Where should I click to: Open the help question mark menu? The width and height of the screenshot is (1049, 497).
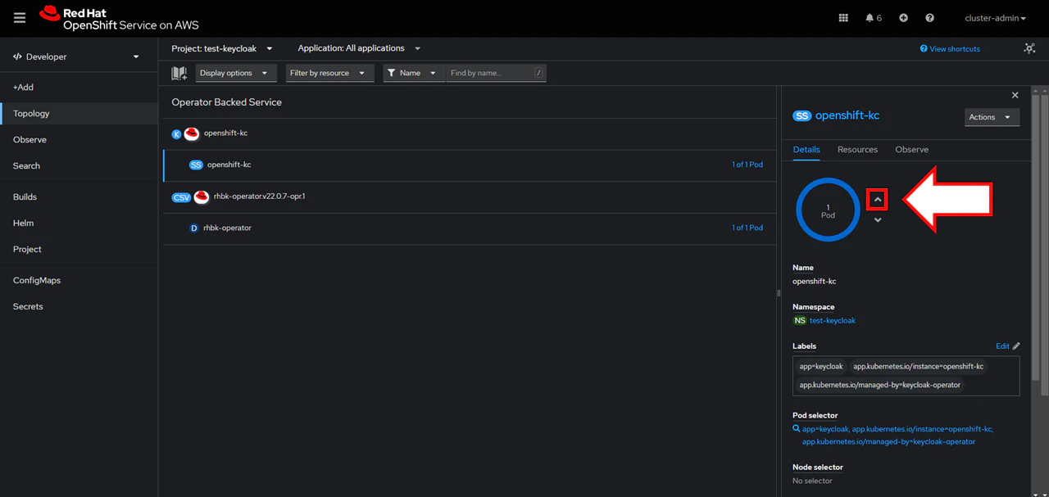[x=929, y=17]
